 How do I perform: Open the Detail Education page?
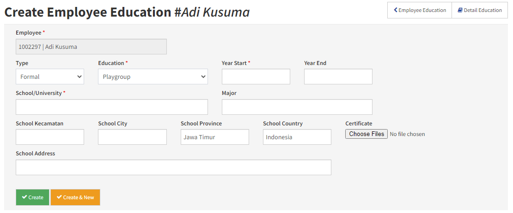click(x=480, y=10)
